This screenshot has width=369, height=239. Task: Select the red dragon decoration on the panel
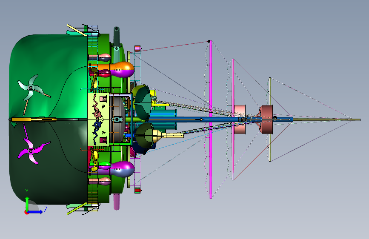[x=97, y=106]
